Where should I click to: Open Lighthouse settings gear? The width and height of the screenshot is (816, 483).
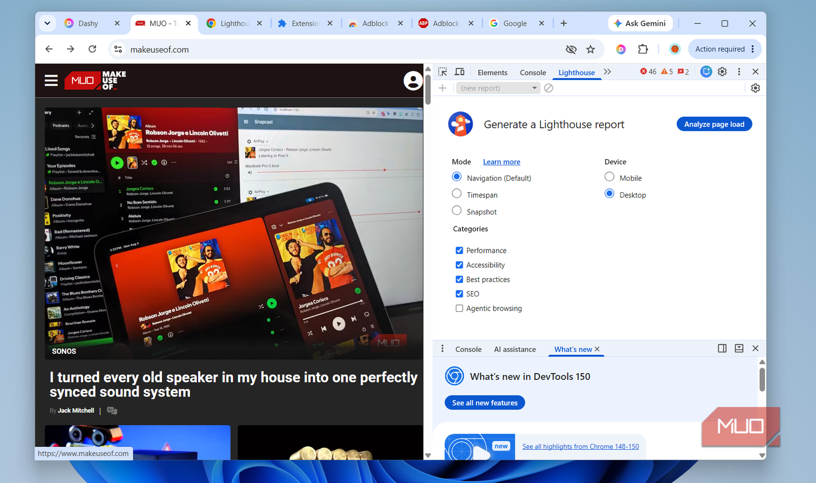(755, 88)
